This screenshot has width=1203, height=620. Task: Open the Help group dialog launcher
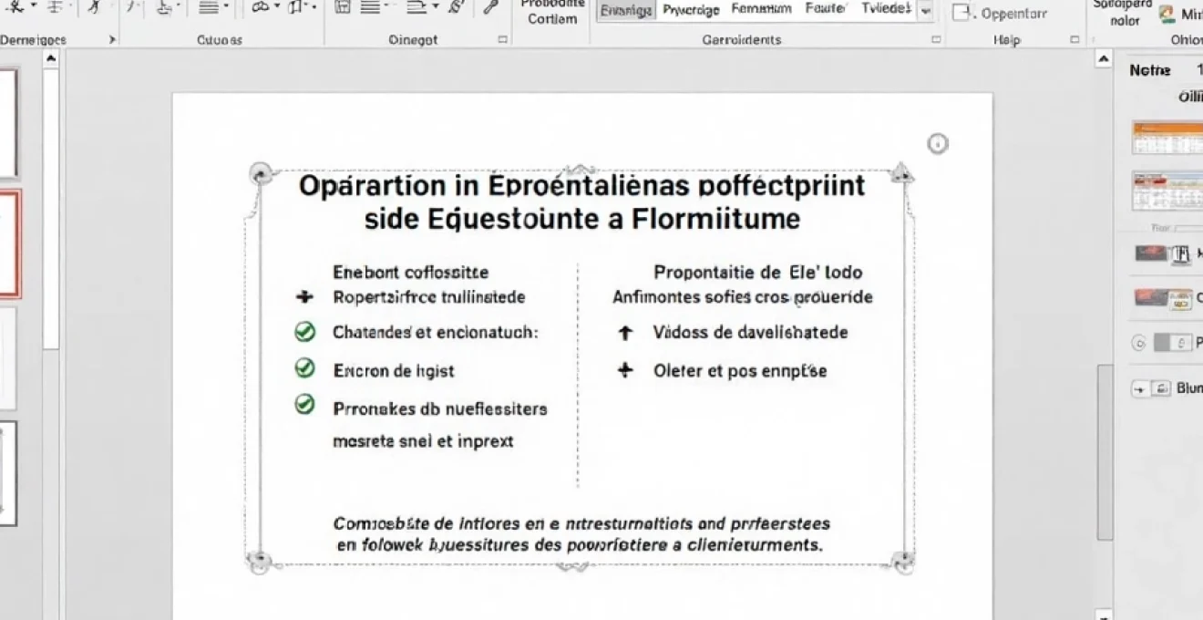1075,40
